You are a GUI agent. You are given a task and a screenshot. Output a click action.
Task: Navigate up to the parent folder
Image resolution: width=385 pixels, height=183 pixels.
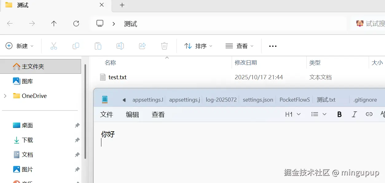54,24
